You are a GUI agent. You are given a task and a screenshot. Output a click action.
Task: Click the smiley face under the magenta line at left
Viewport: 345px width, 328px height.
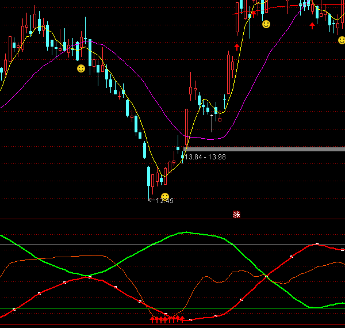tap(81, 68)
